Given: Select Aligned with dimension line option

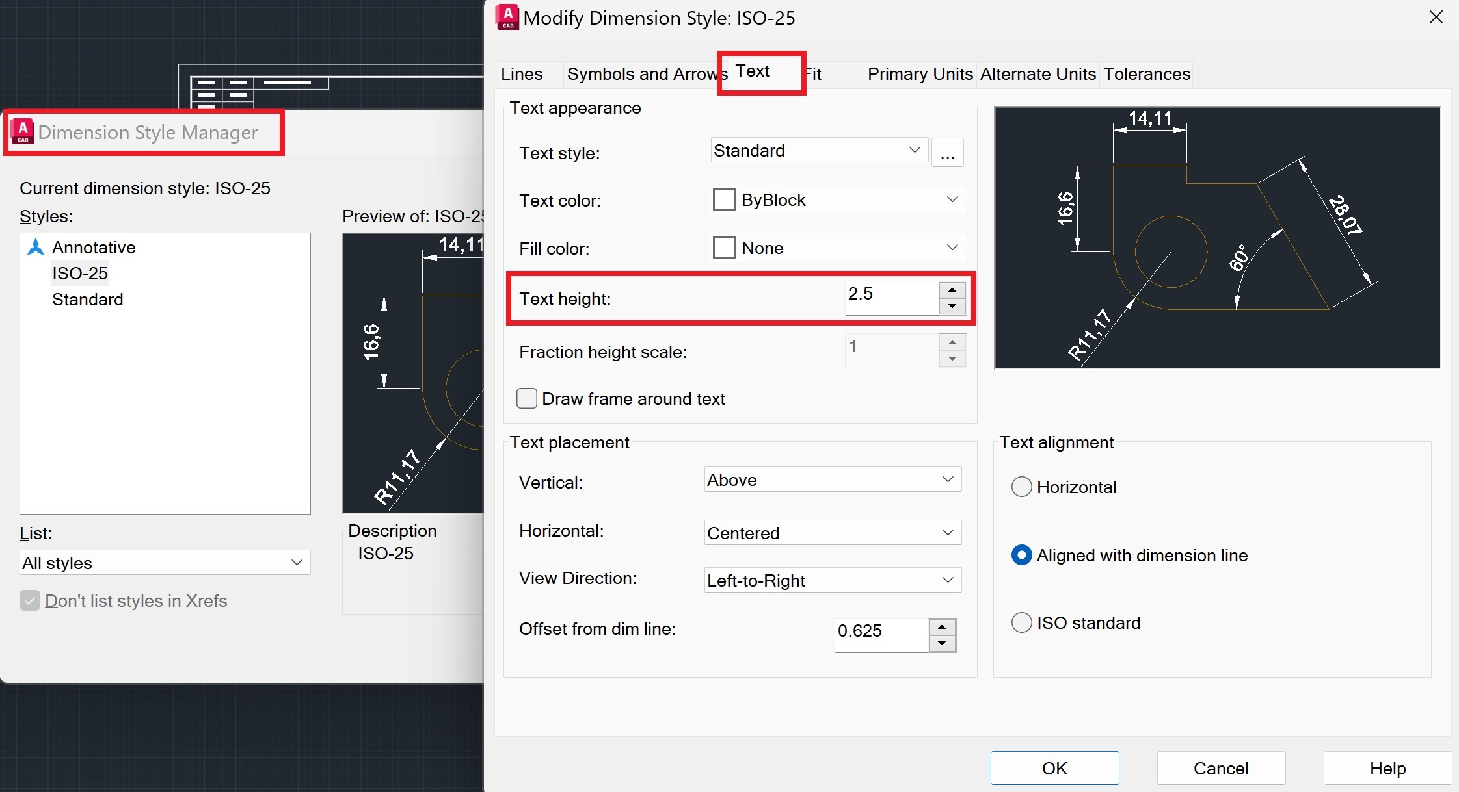Looking at the screenshot, I should (1021, 556).
